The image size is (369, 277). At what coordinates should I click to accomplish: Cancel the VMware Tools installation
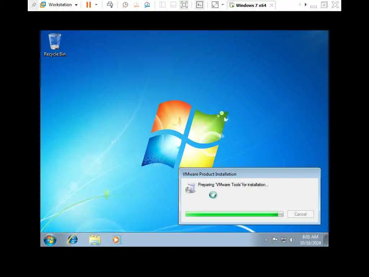pyautogui.click(x=301, y=214)
